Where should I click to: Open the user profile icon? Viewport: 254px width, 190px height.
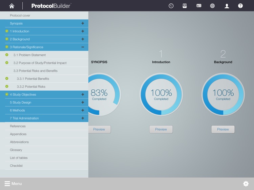click(227, 6)
